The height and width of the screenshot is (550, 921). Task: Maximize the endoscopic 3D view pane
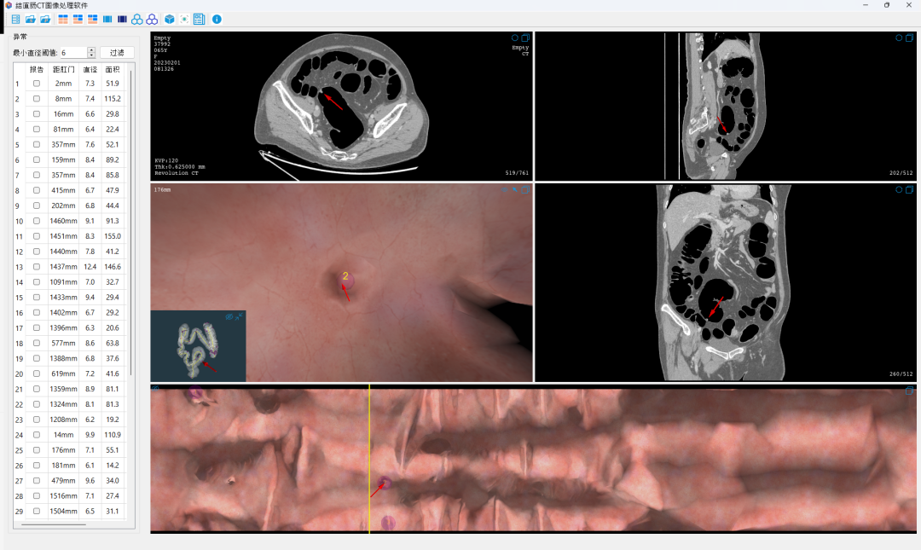[525, 190]
